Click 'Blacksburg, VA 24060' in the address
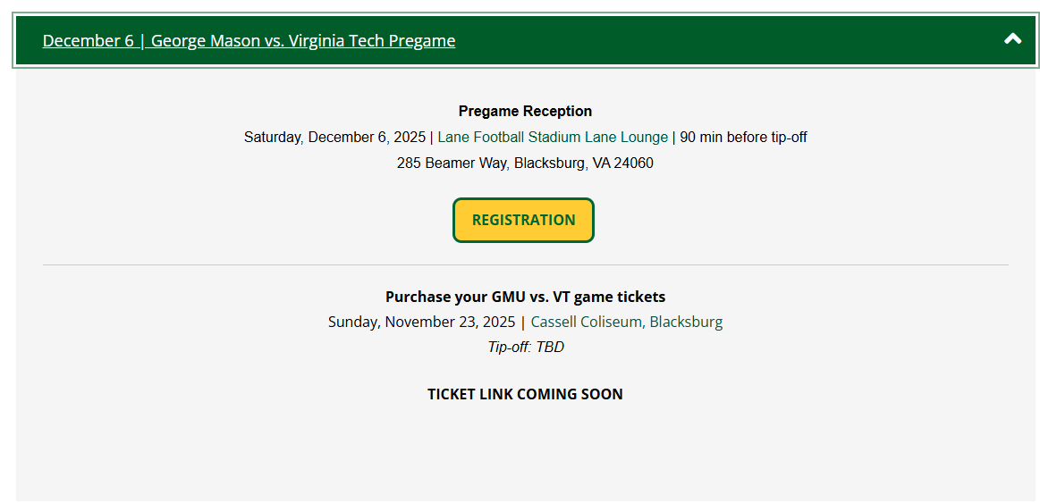 [583, 163]
